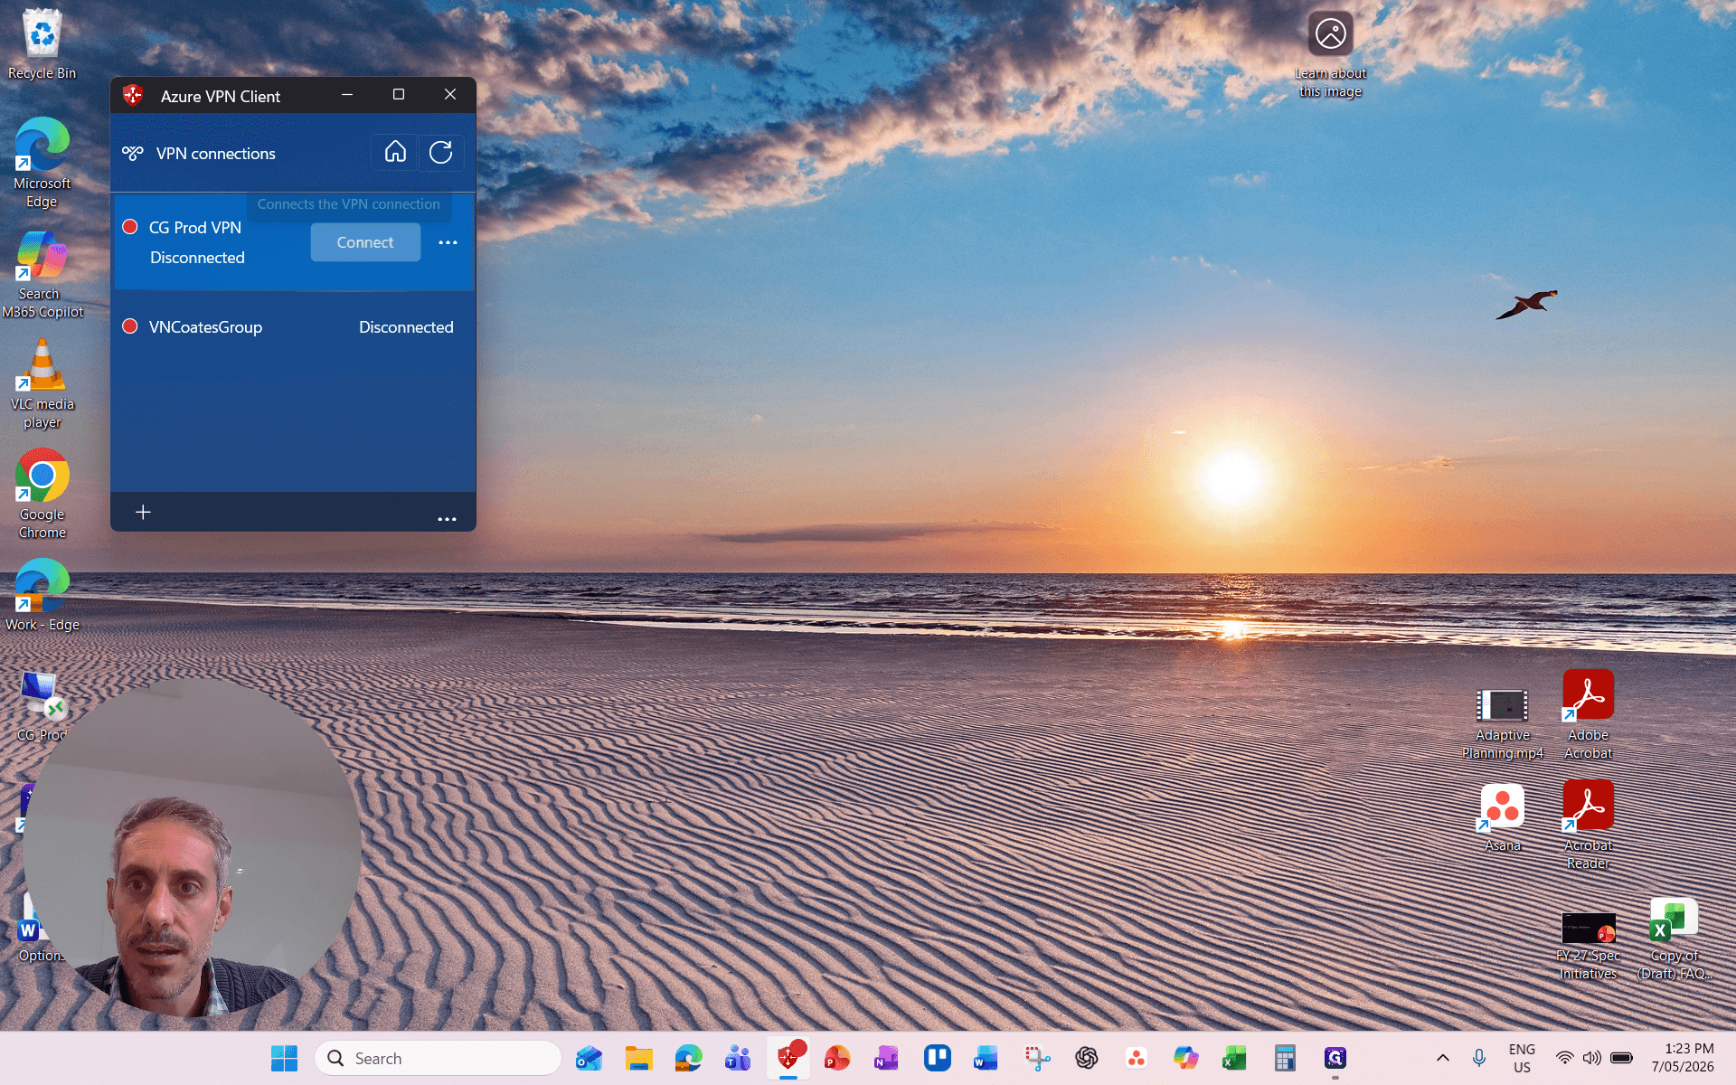
Task: Open the bottom bar more options menu
Action: 447,518
